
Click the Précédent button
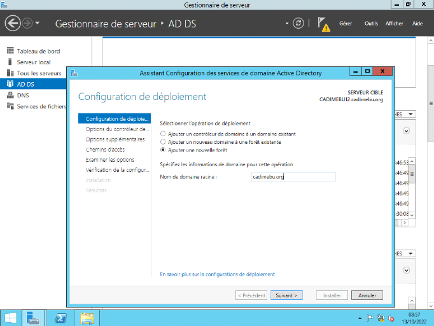251,295
